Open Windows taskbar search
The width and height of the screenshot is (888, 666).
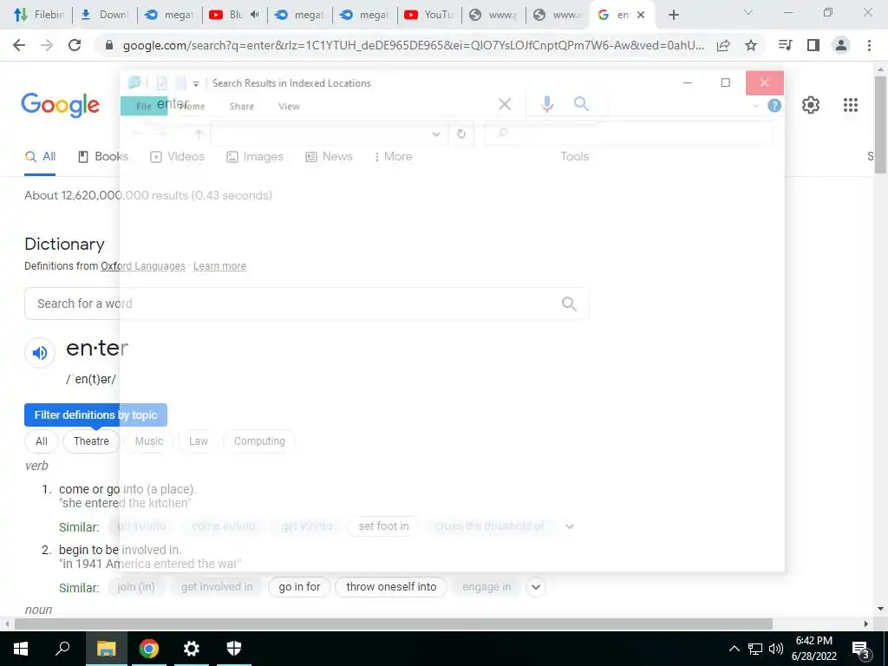(62, 649)
